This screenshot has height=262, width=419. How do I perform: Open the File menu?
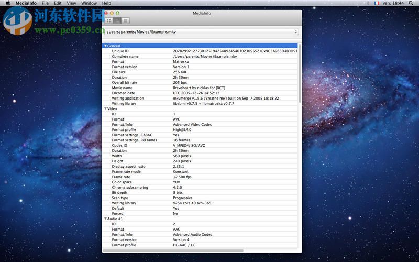click(x=45, y=3)
